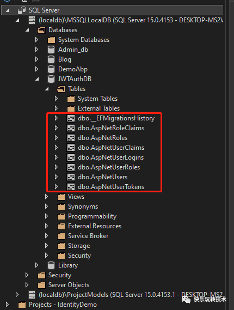
Task: Collapse the MSSQLLocalDB server node
Action: click(x=17, y=20)
